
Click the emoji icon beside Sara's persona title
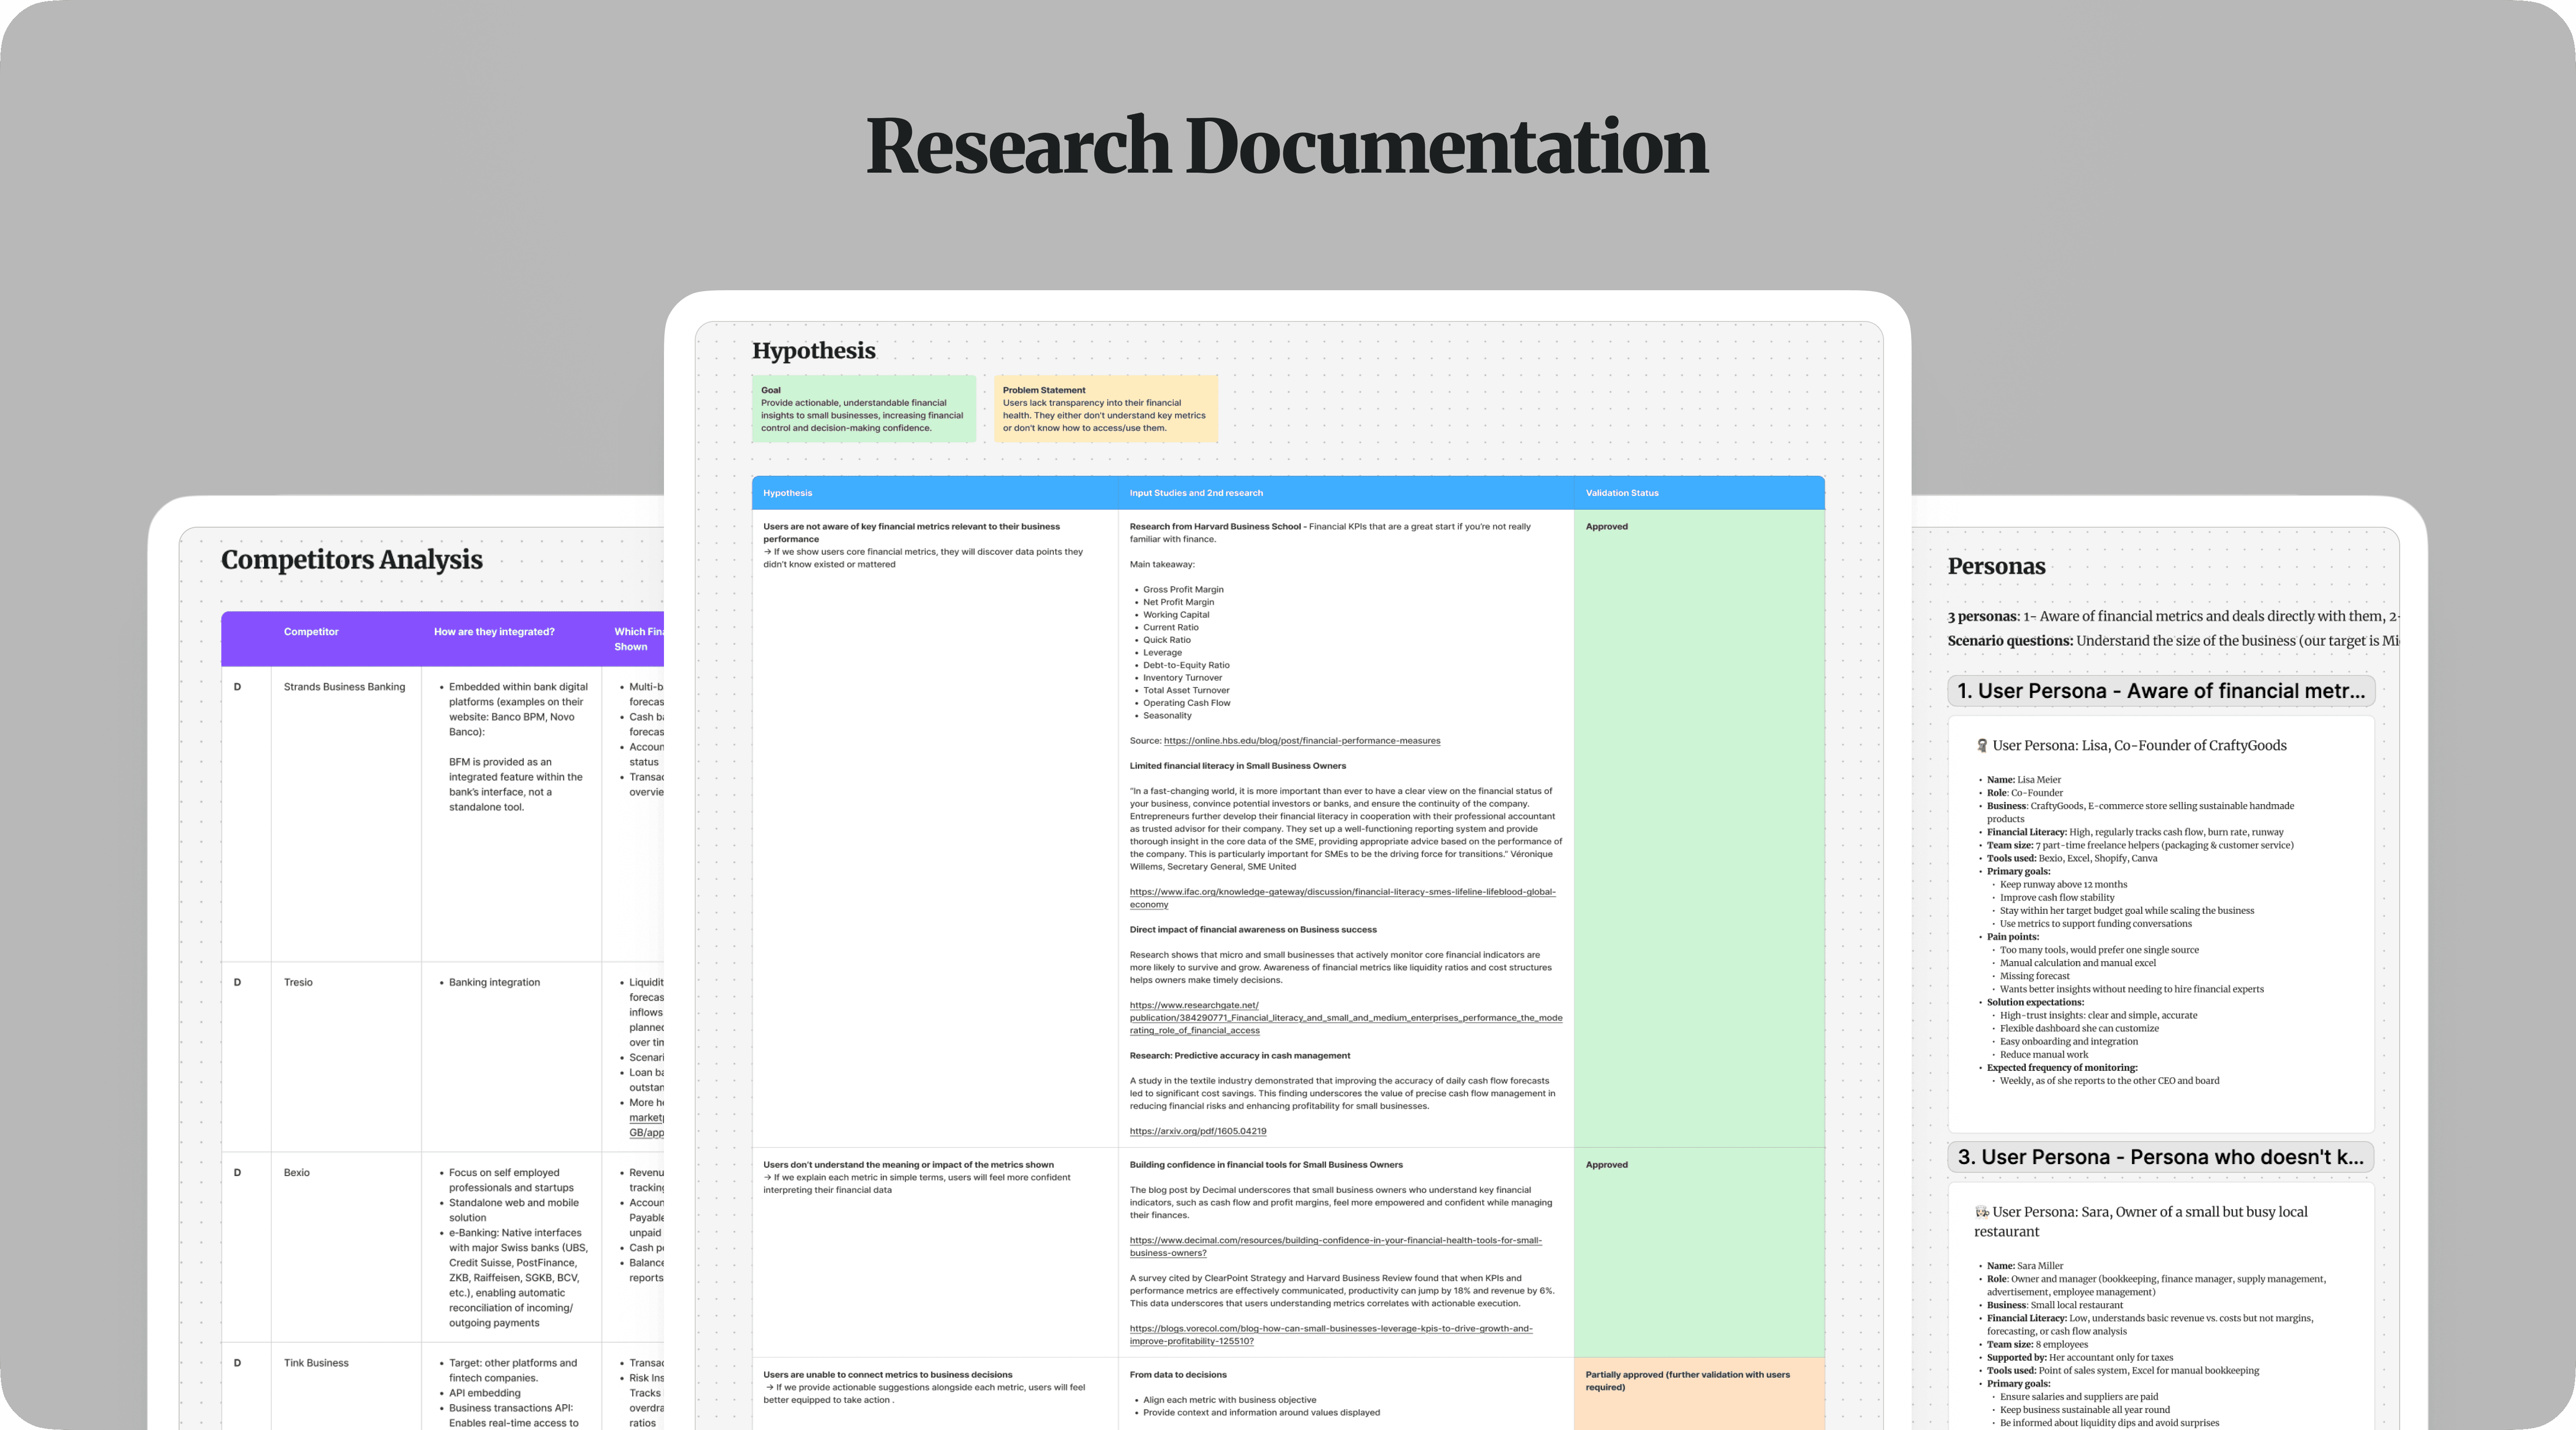tap(1981, 1212)
